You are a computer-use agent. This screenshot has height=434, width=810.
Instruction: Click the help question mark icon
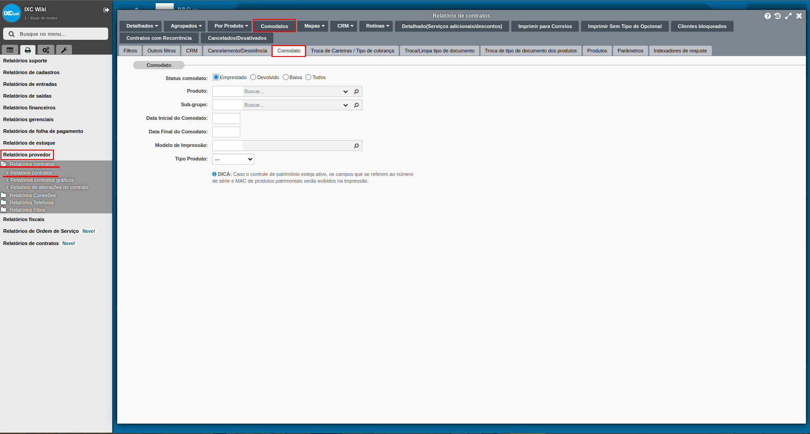[767, 16]
